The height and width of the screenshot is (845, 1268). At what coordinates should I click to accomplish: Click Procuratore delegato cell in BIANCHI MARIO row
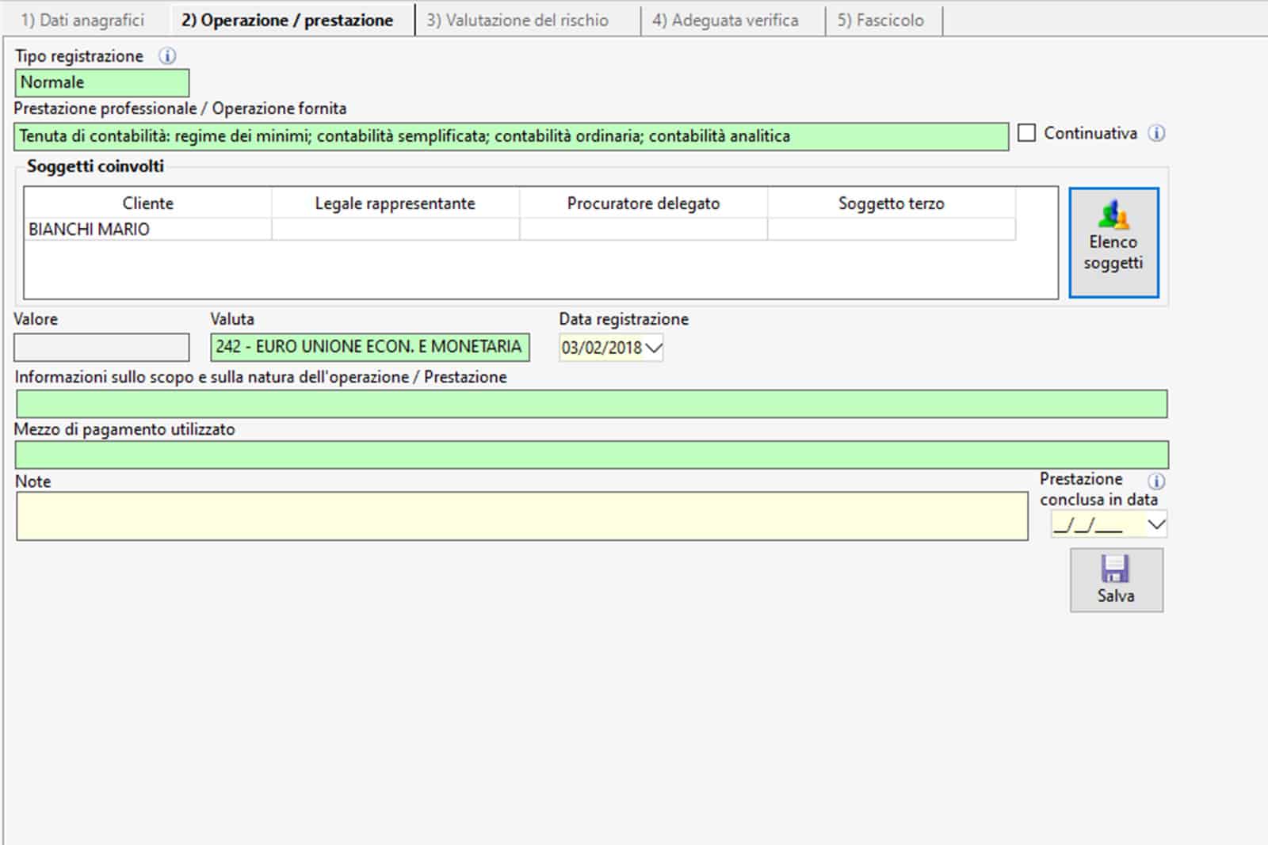644,229
